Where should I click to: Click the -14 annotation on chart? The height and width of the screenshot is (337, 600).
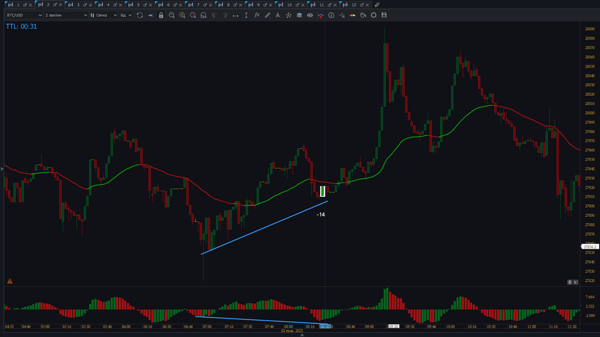click(x=320, y=215)
